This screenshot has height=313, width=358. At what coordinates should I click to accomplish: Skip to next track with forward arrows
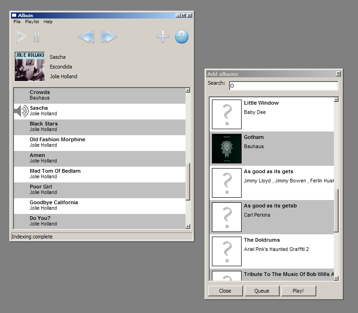coord(109,37)
